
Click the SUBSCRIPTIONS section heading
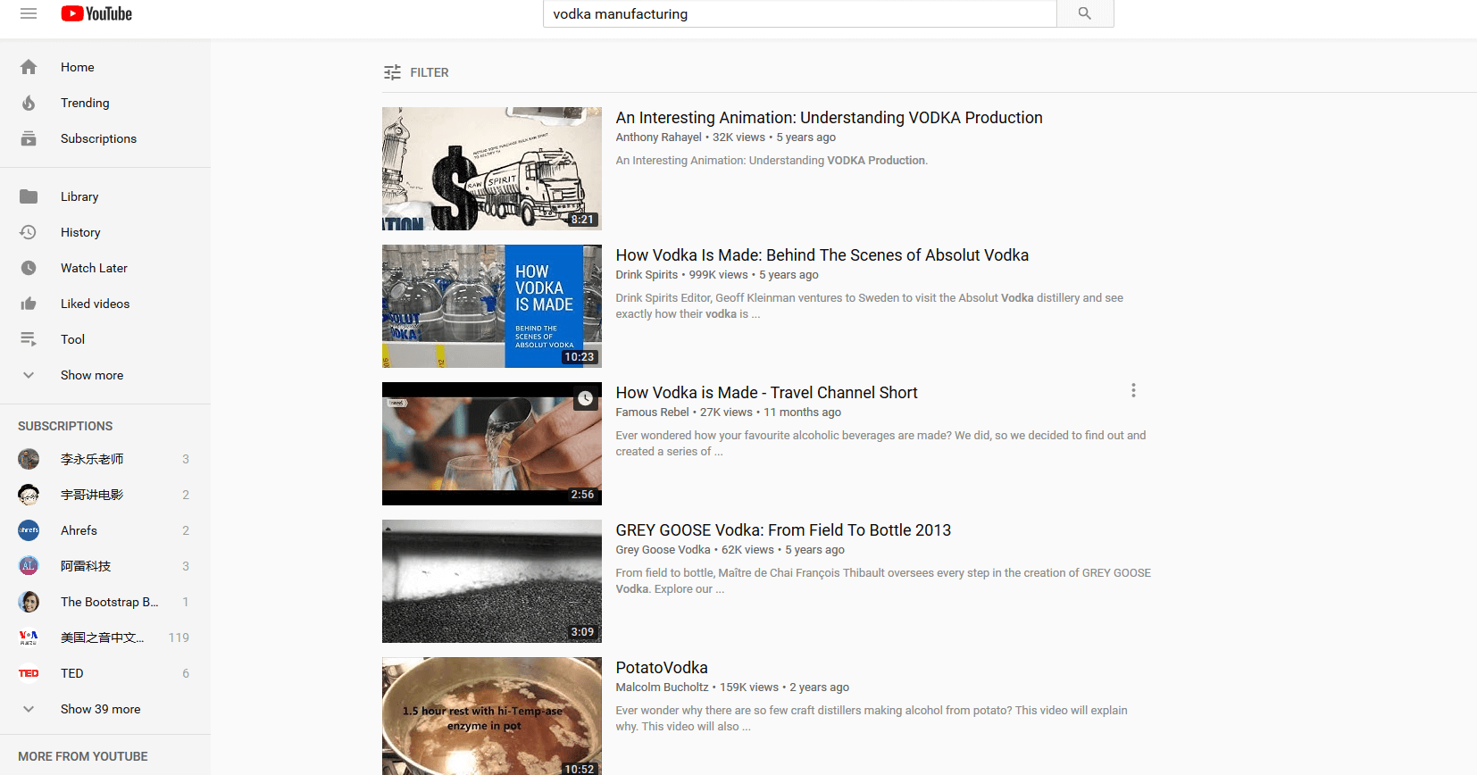[x=65, y=426]
